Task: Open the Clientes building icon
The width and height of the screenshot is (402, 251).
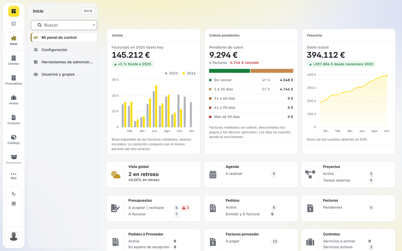Action: [14, 58]
